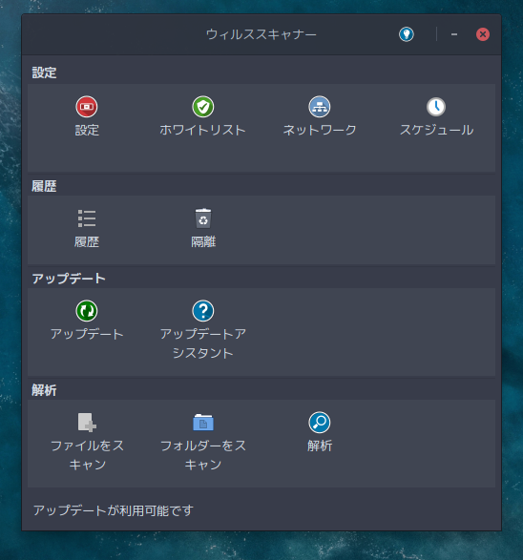Click the アップデートが利用可能です status message

(x=114, y=510)
